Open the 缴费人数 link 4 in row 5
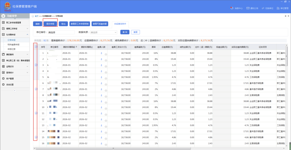This screenshot has height=150, width=291. [101, 77]
